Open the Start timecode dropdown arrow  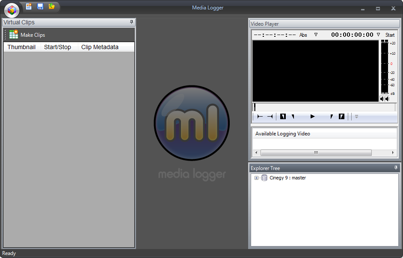378,35
